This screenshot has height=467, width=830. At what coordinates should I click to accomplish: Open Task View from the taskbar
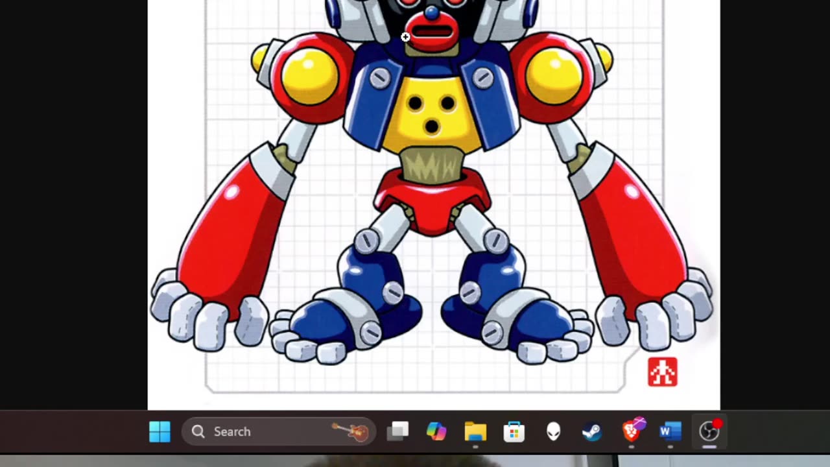click(397, 431)
